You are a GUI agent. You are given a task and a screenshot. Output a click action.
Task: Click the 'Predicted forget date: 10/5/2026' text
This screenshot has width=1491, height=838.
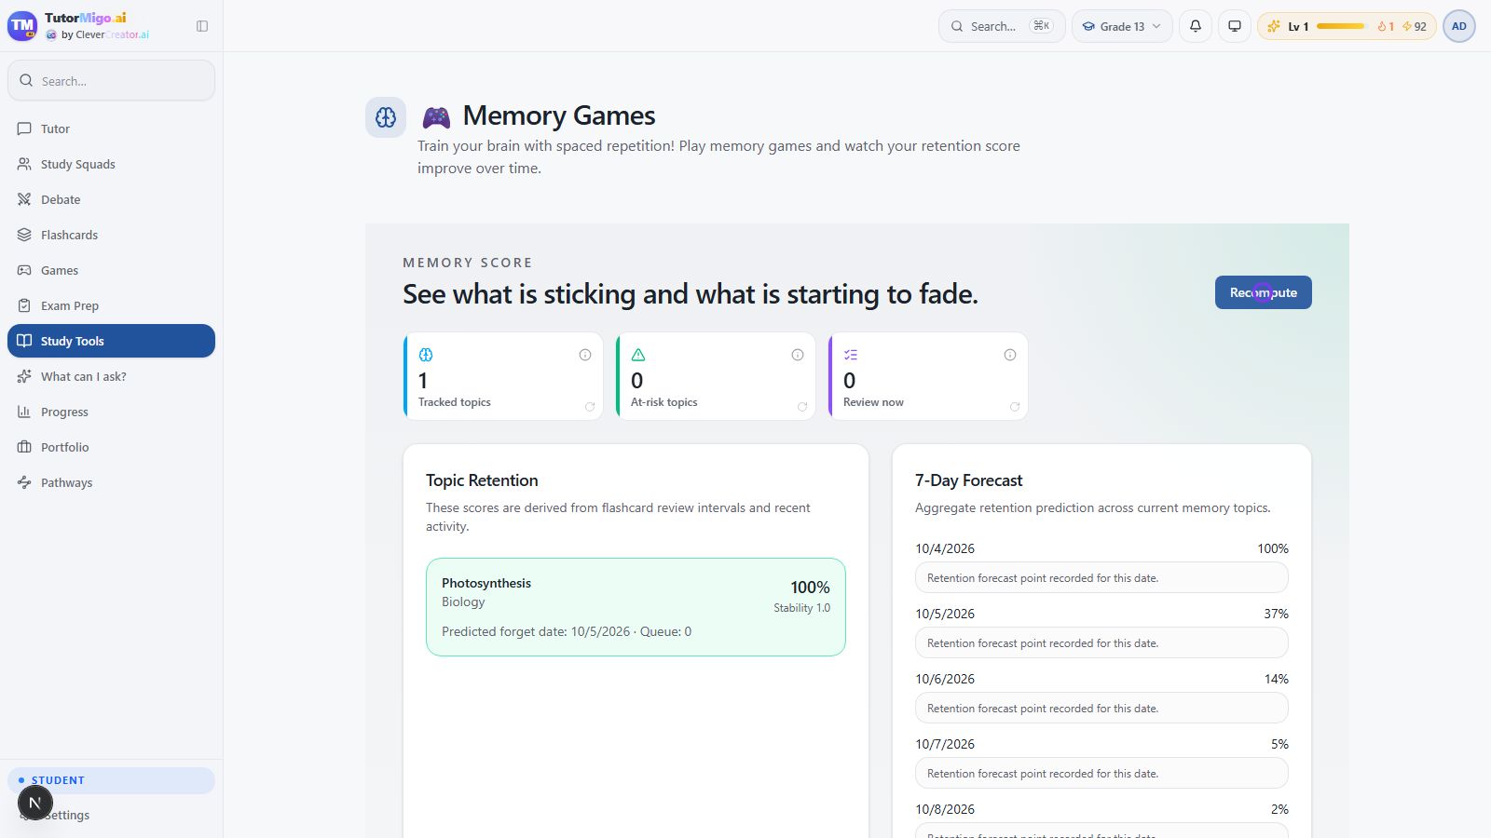pos(536,631)
